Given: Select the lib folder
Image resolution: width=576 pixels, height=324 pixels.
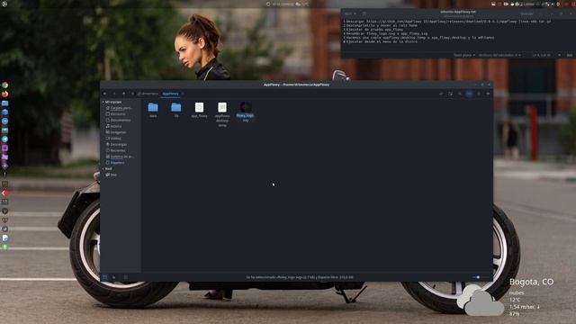Looking at the screenshot, I should [176, 110].
